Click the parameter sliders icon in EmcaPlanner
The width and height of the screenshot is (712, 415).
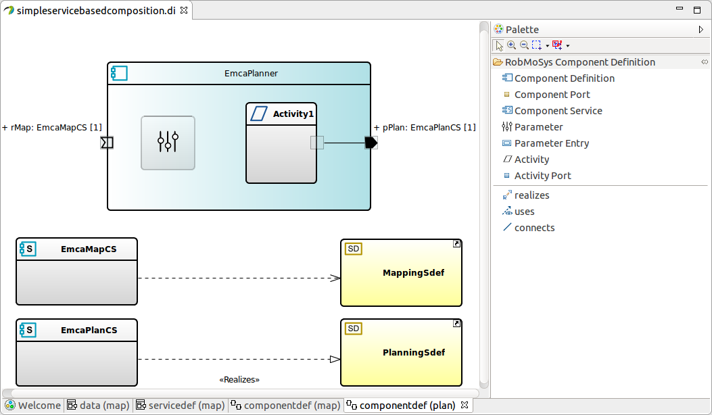pos(168,143)
